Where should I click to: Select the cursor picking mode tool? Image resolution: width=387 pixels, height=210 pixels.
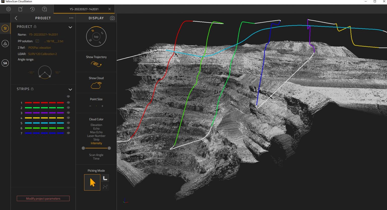(x=92, y=182)
